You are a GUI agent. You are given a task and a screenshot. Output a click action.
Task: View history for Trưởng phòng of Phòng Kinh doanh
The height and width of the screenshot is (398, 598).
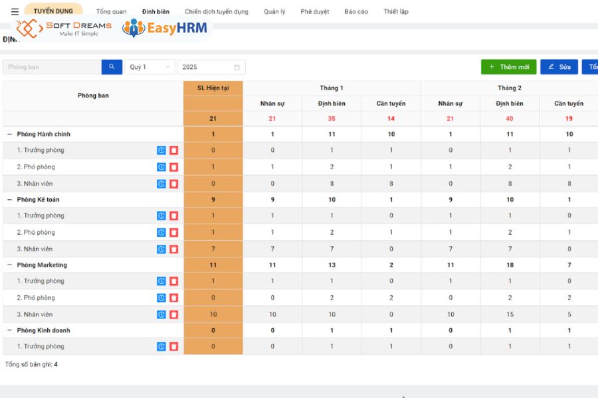point(161,346)
